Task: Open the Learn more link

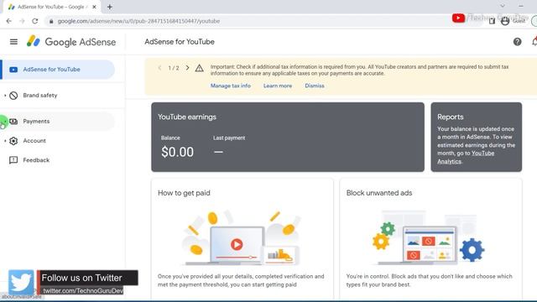Action: (x=278, y=86)
